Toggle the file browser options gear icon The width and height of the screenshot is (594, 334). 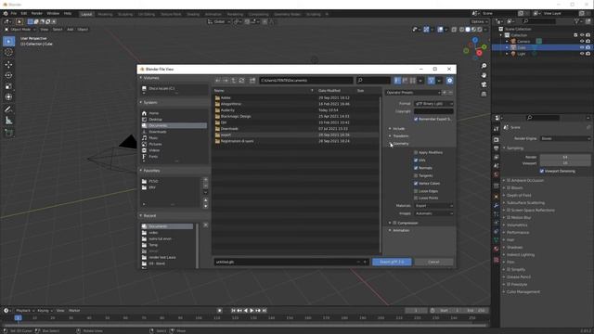click(449, 81)
